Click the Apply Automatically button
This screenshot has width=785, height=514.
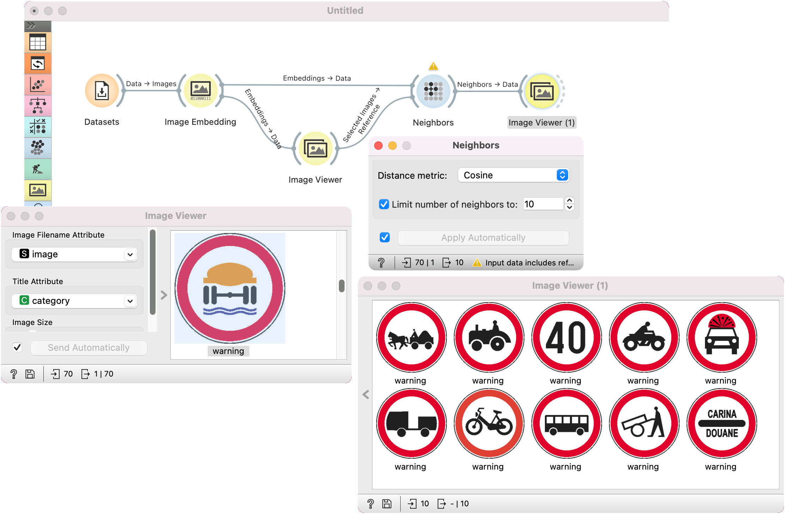pos(483,238)
